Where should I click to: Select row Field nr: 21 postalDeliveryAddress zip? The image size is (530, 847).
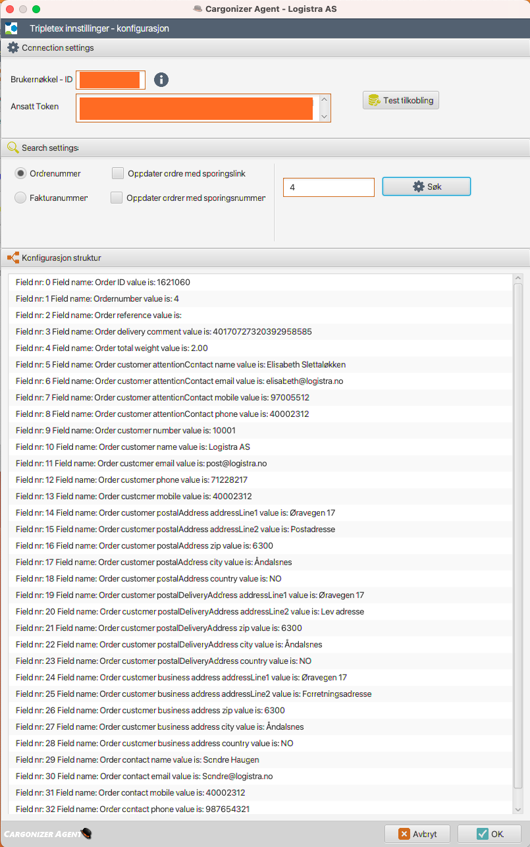[261, 628]
